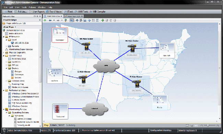Viewport: 223px width, 134px height.
Task: Click the California map thumbnail
Action: click(55, 76)
